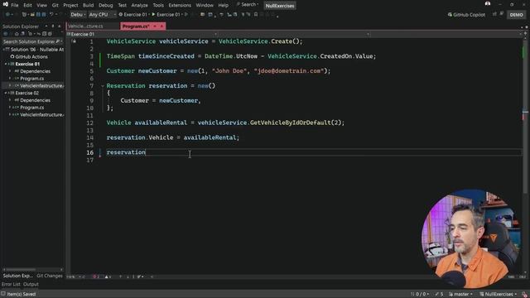Click Solution Explorer switch views icon
Viewport: 530px width, 298px height.
click(x=22, y=34)
